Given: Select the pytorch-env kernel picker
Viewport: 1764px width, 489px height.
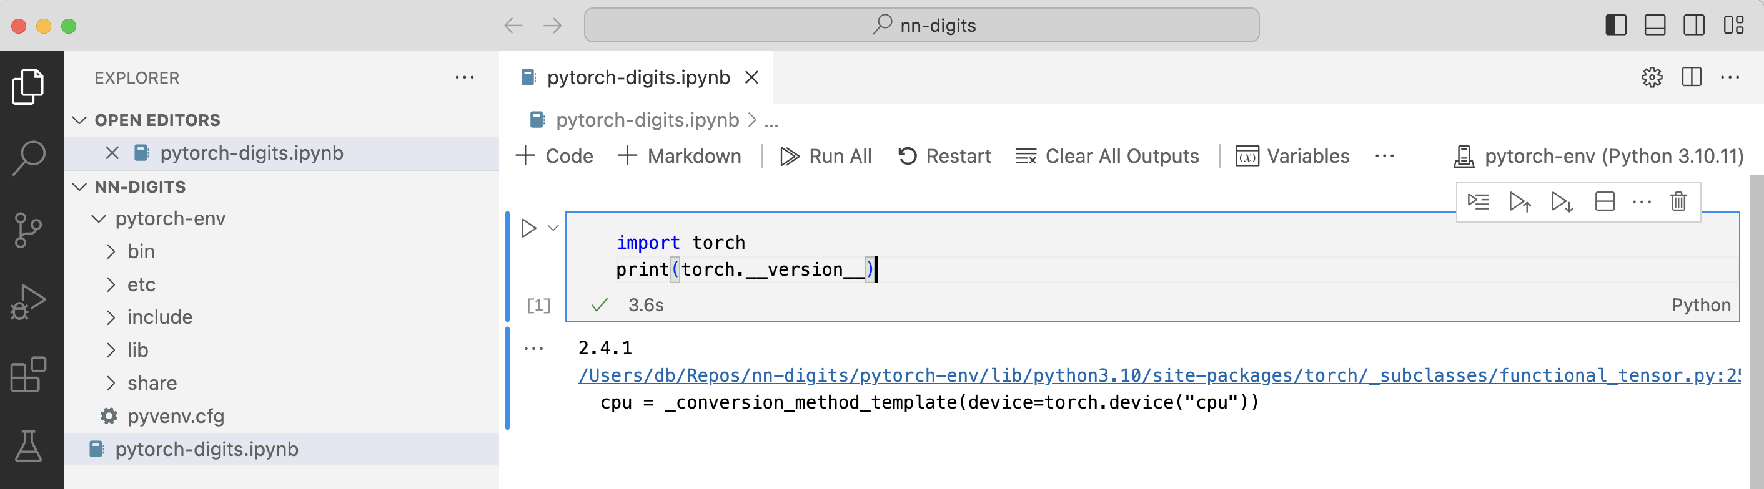Looking at the screenshot, I should 1598,156.
